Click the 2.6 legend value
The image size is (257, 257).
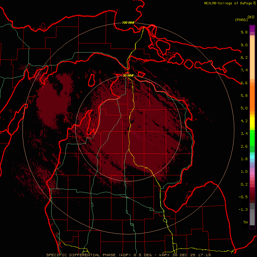(244, 146)
